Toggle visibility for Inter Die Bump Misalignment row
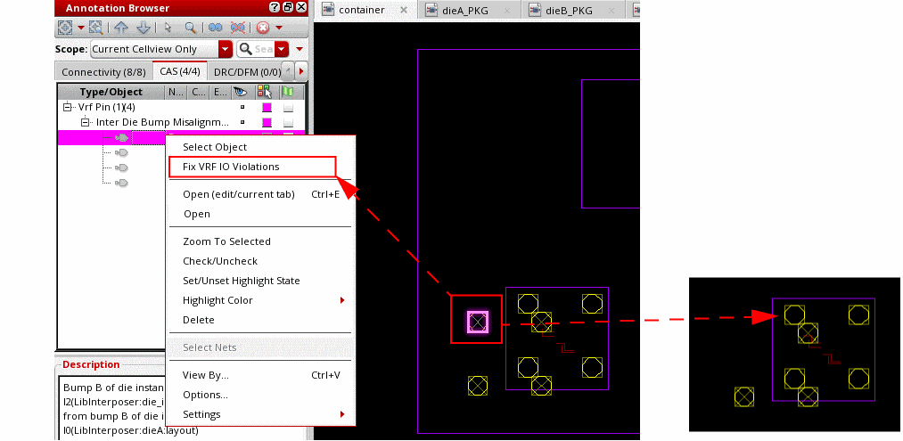Viewport: 903px width, 441px height. tap(242, 122)
